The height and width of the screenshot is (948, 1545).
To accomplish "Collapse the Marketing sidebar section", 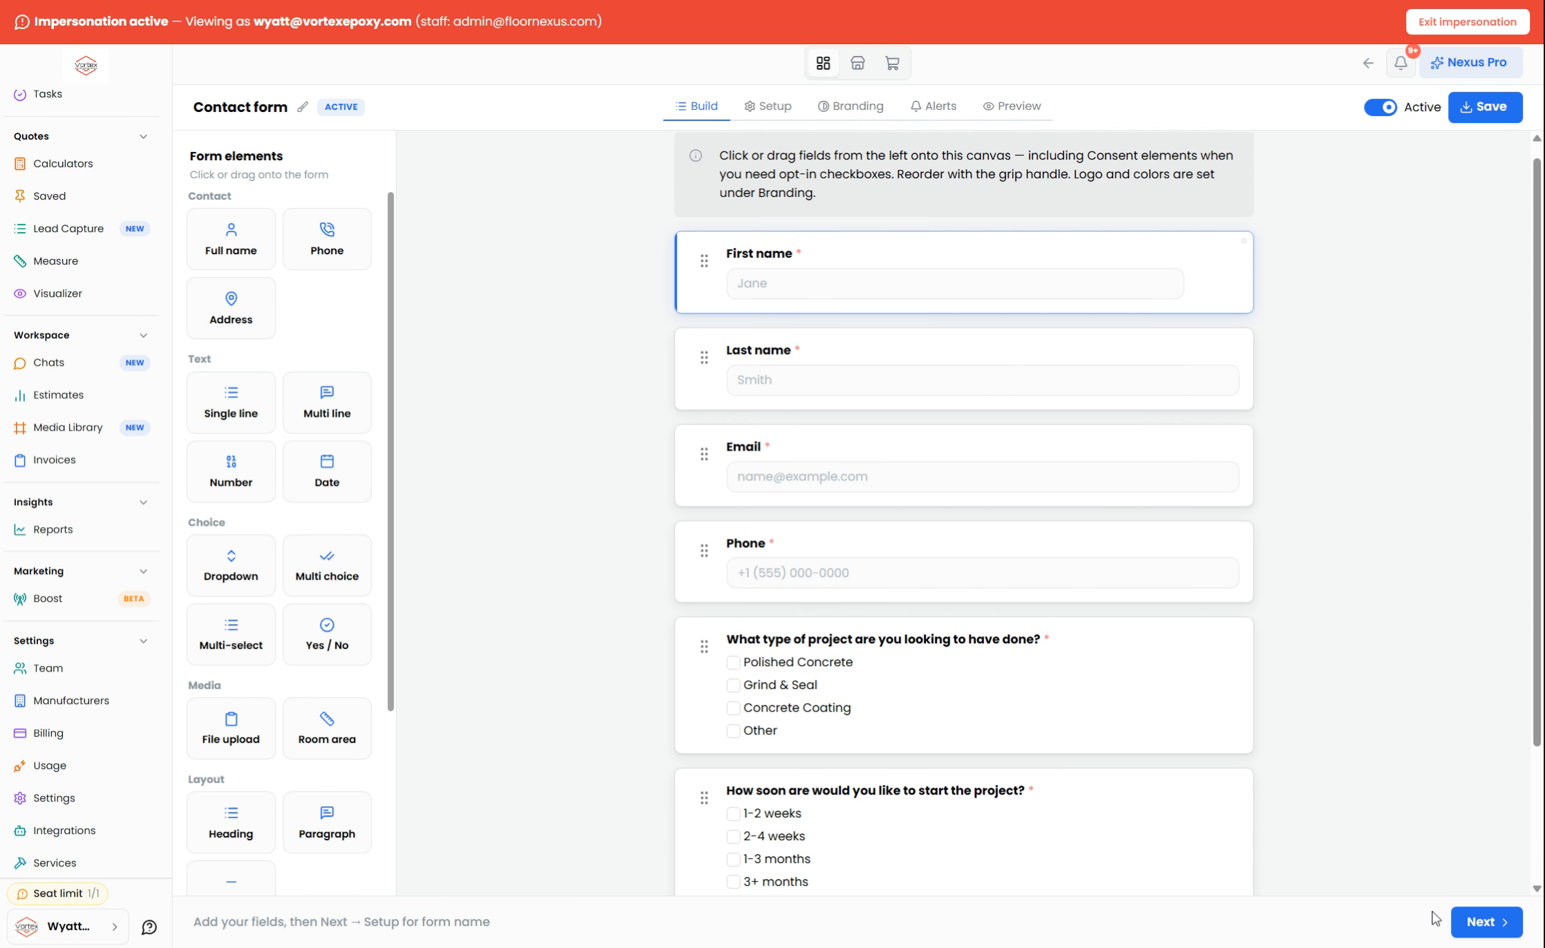I will coord(143,571).
